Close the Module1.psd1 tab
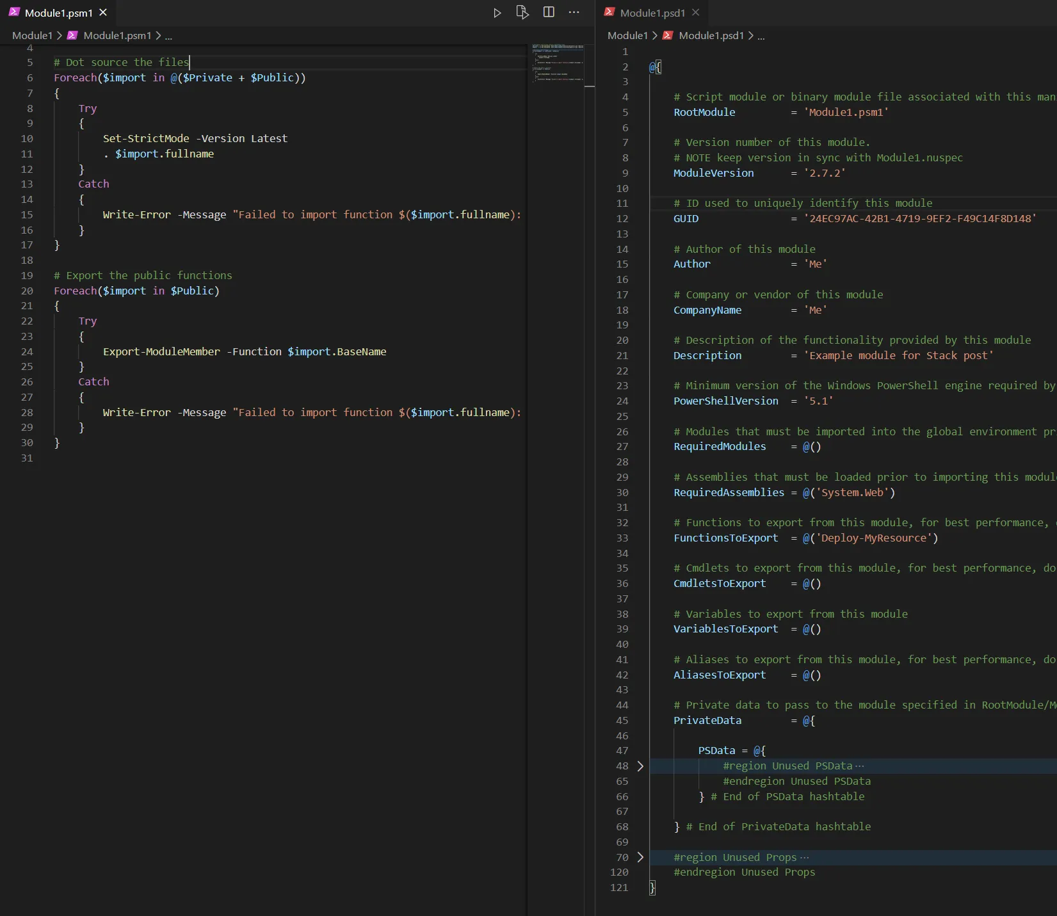The width and height of the screenshot is (1057, 916). click(696, 13)
